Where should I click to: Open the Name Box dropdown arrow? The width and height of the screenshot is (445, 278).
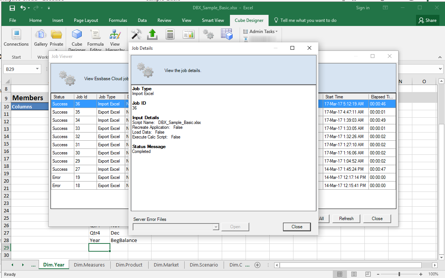tap(37, 69)
